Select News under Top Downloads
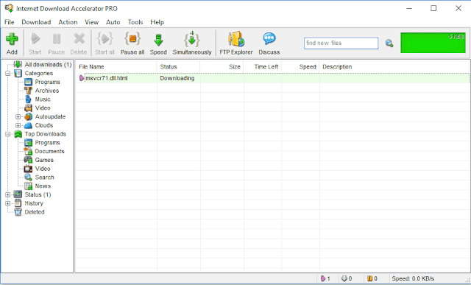 (43, 186)
